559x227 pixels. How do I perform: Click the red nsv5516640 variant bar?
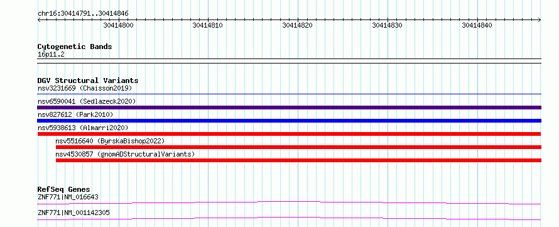[x=298, y=147]
